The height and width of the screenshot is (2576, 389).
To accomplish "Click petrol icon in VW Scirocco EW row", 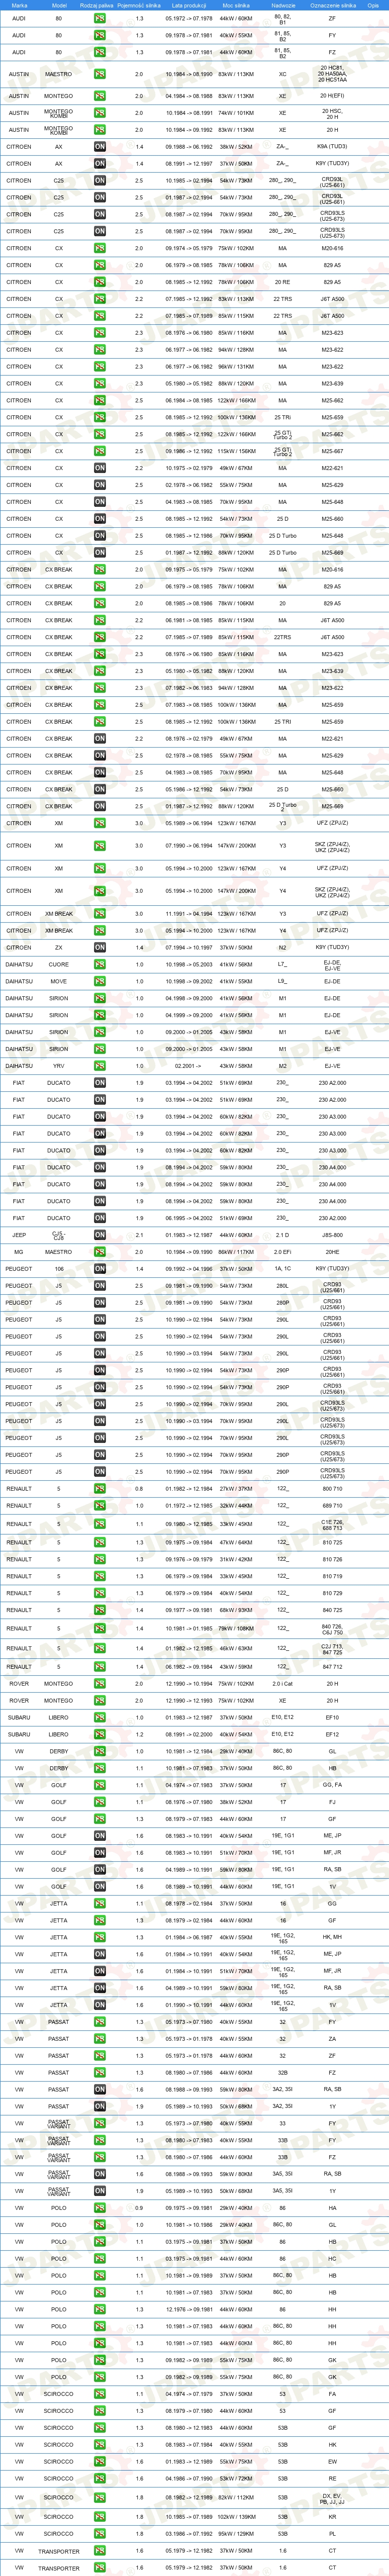I will pyautogui.click(x=100, y=2461).
